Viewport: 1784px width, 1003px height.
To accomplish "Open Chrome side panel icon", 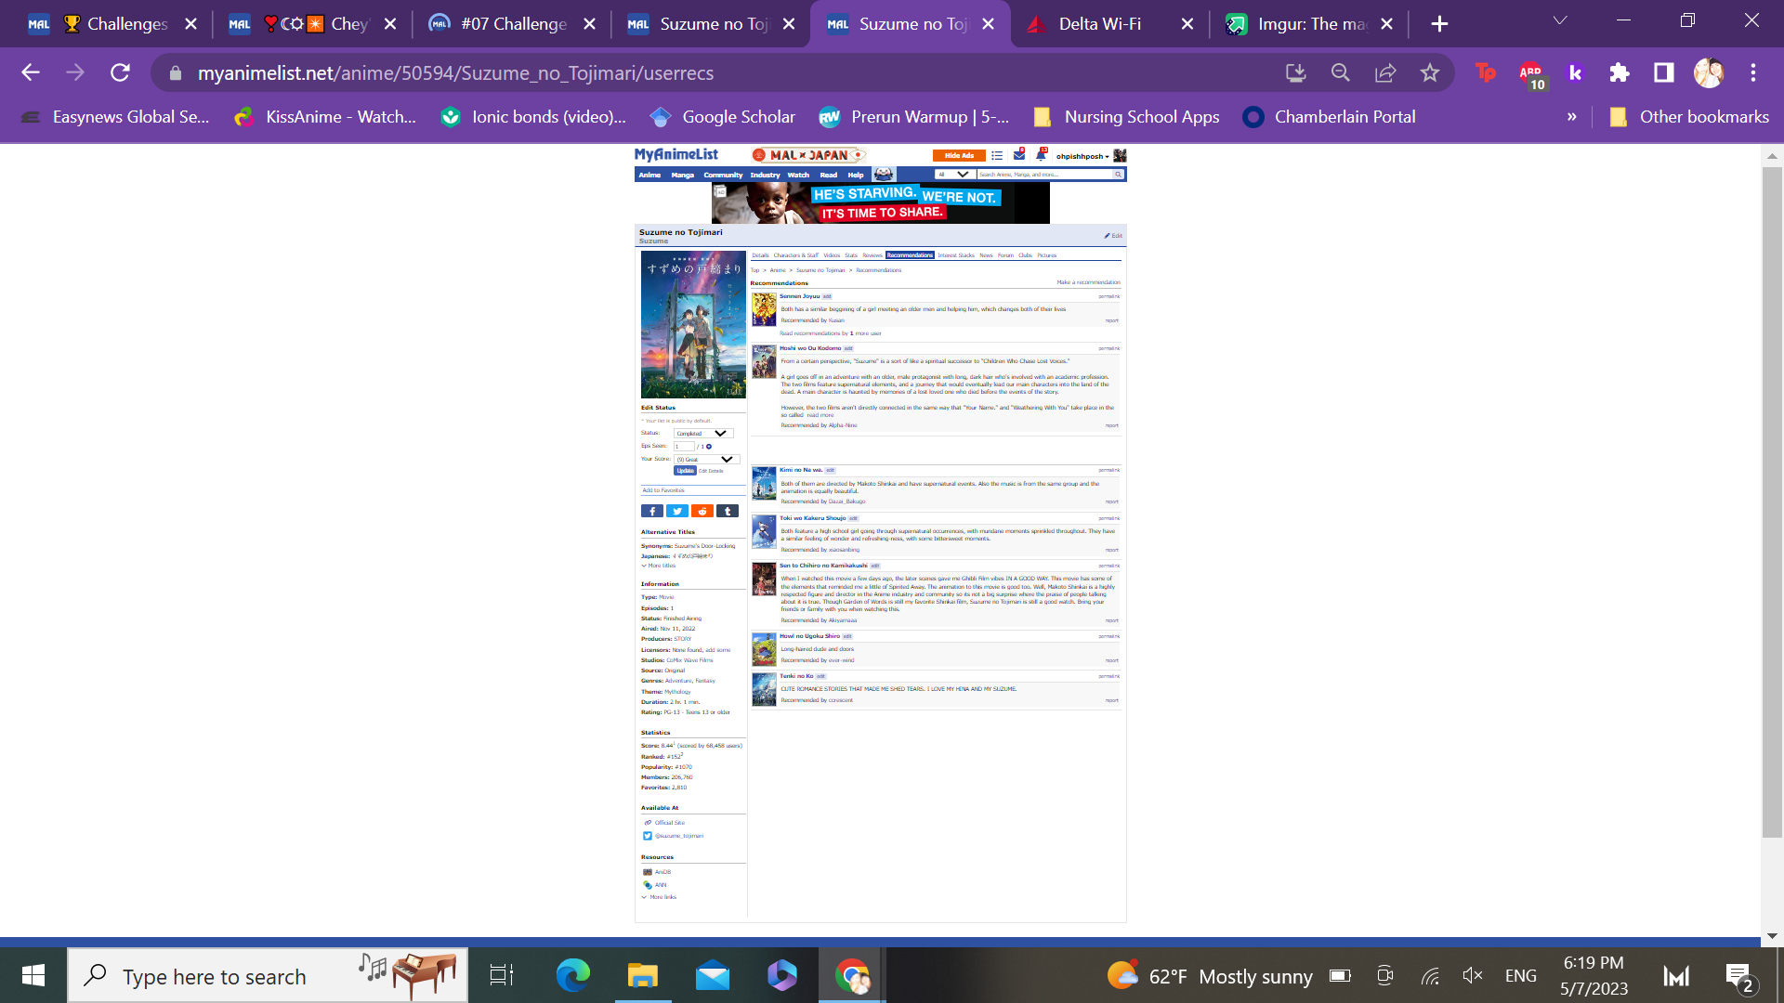I will tap(1664, 72).
